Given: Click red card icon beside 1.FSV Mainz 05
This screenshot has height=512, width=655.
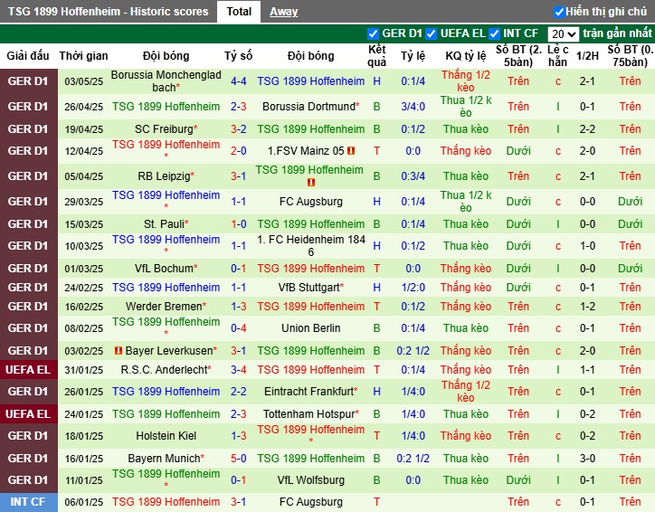Looking at the screenshot, I should tap(351, 151).
